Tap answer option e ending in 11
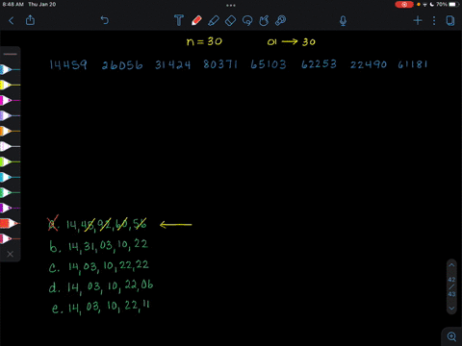Screen dimensions: 462x346 point(101,308)
